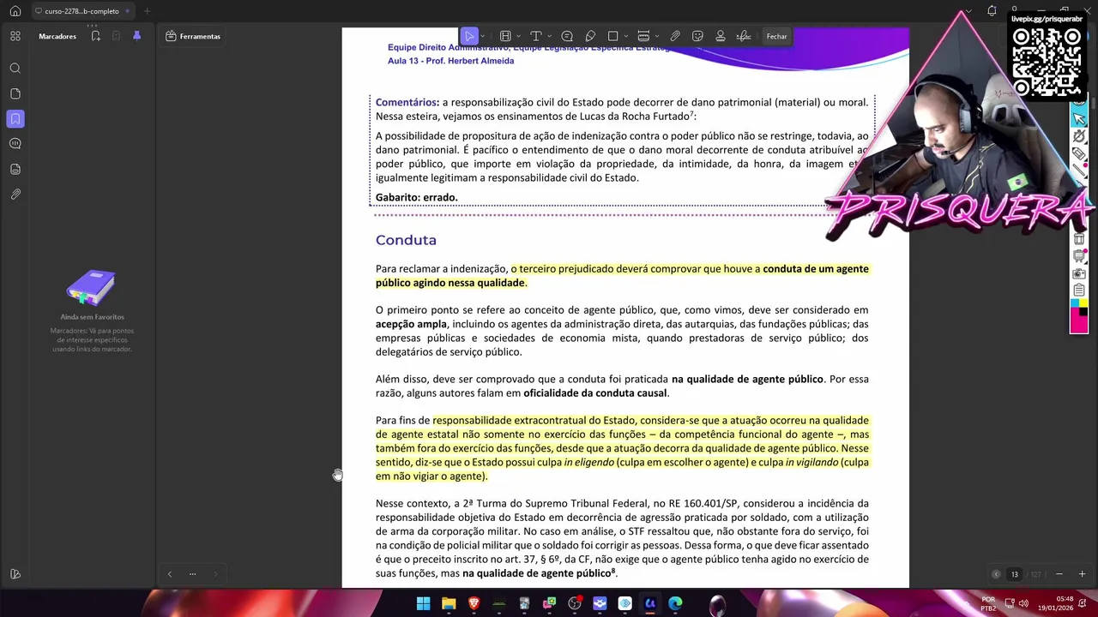Screen dimensions: 1098x617
Task: Click the Fechar button in toolbar
Action: (x=777, y=36)
